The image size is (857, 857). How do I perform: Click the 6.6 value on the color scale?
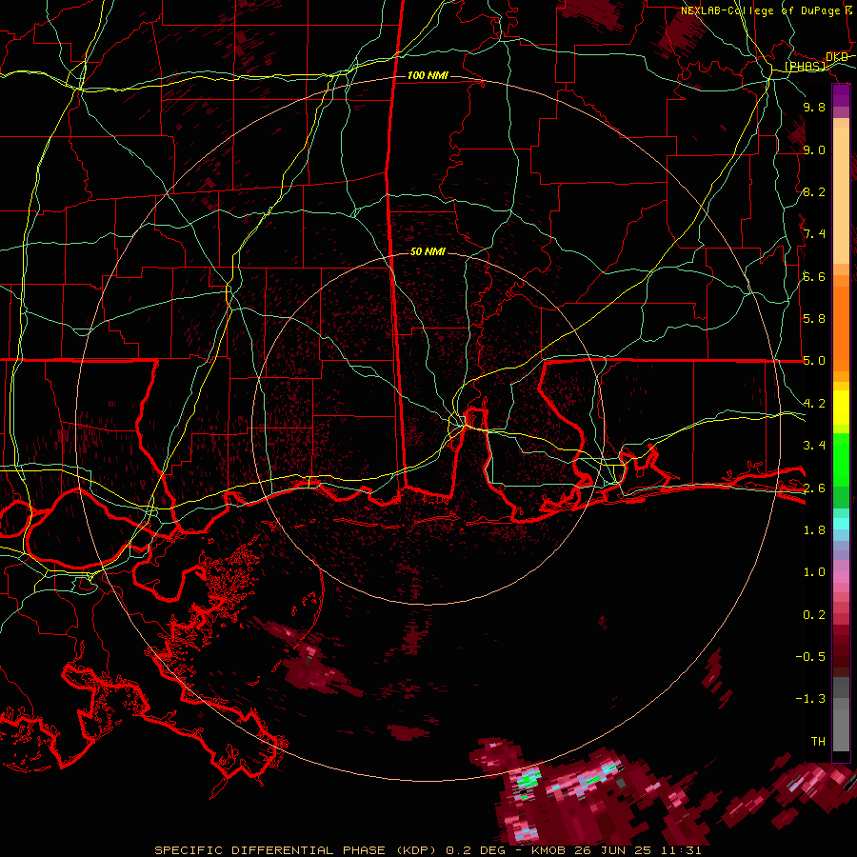(x=814, y=276)
